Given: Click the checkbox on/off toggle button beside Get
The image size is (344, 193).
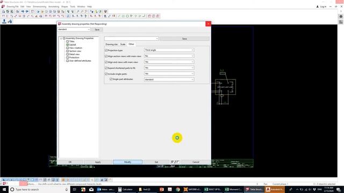Looking at the screenshot, I should click(x=175, y=162).
